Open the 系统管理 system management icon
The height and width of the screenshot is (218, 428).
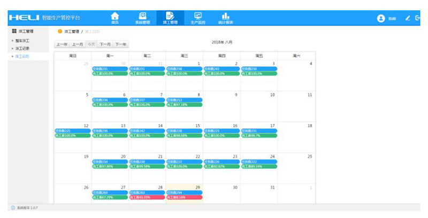tap(142, 18)
